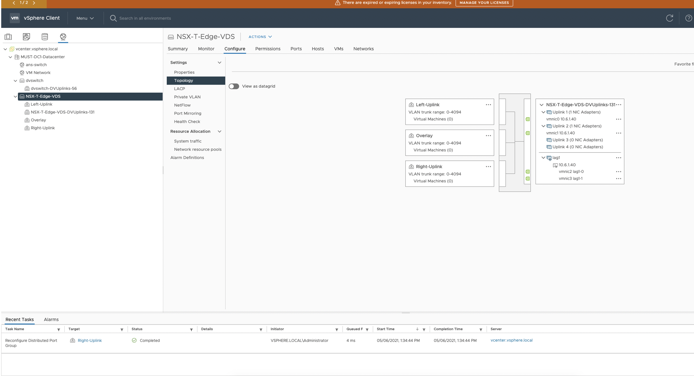This screenshot has height=376, width=694.
Task: Collapse the Settings section chevron
Action: [x=219, y=63]
